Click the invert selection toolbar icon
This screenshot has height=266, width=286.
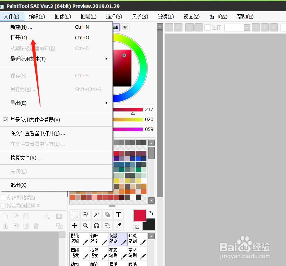coord(199,27)
